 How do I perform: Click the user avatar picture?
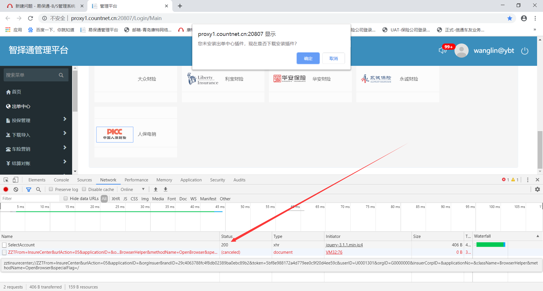pos(462,51)
